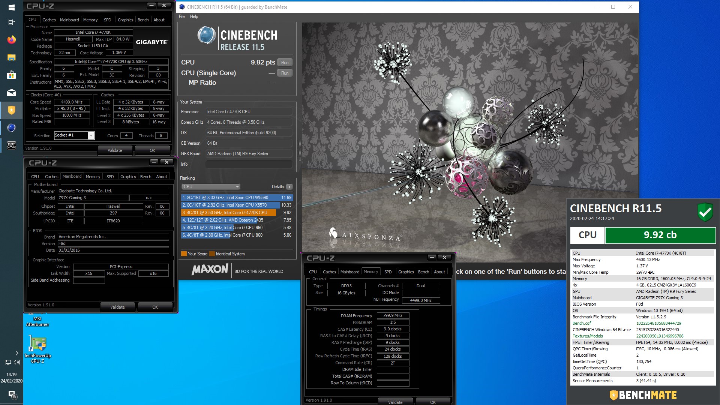This screenshot has height=405, width=720.
Task: Click OK in the Mainboard CPU-Z window
Action: coord(155,307)
